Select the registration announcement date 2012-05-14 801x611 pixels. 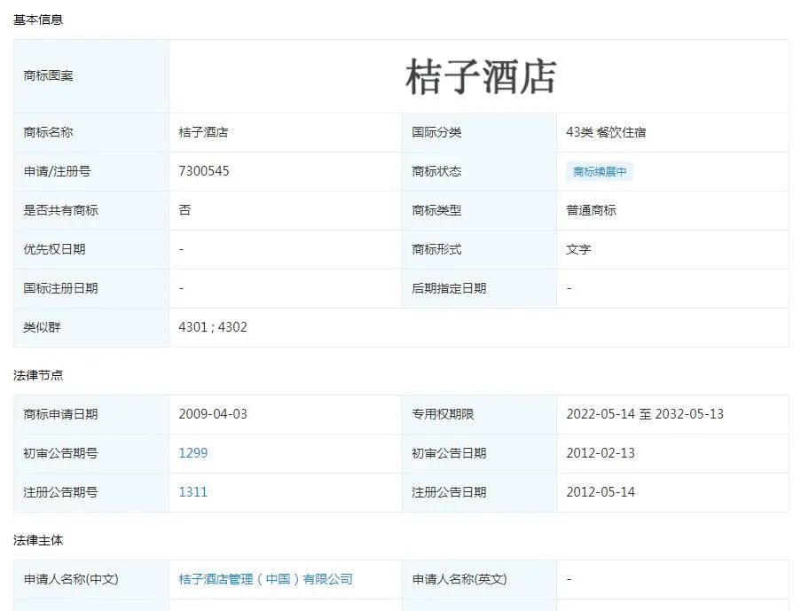click(601, 492)
